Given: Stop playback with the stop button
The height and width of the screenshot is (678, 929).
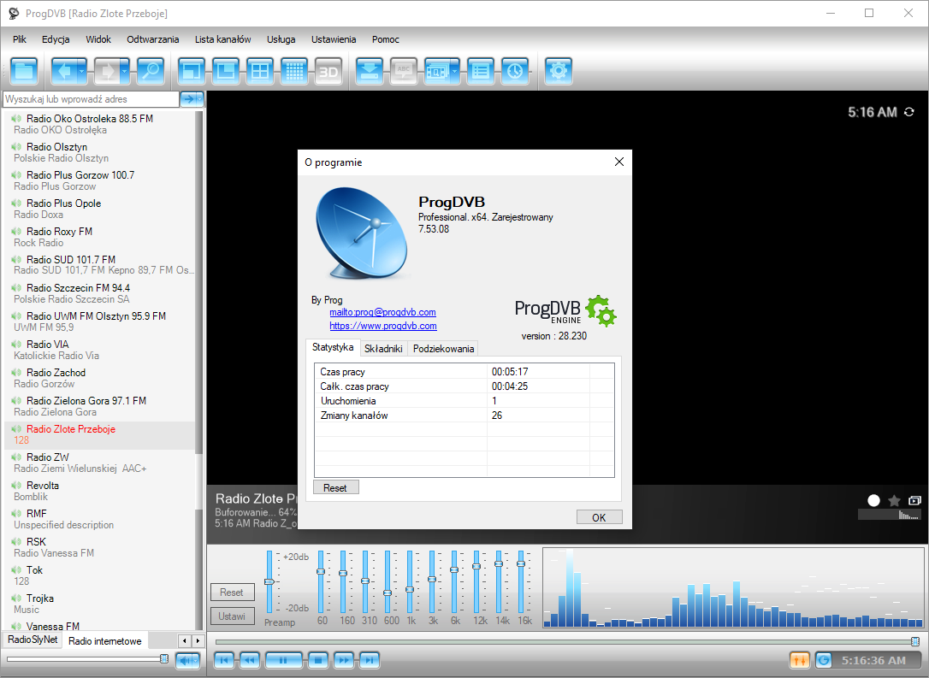Looking at the screenshot, I should [318, 660].
